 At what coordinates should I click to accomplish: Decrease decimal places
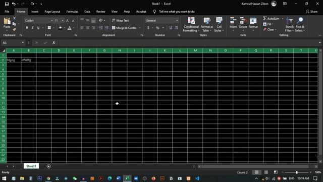coord(176,28)
